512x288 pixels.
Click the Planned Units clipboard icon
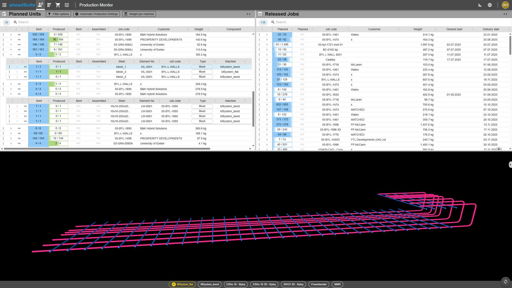click(4, 14)
